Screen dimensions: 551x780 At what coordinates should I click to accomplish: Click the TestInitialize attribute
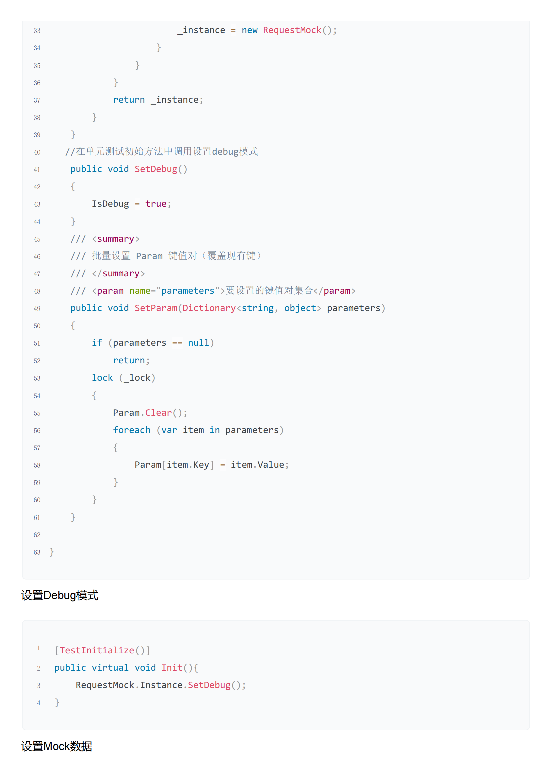(97, 650)
